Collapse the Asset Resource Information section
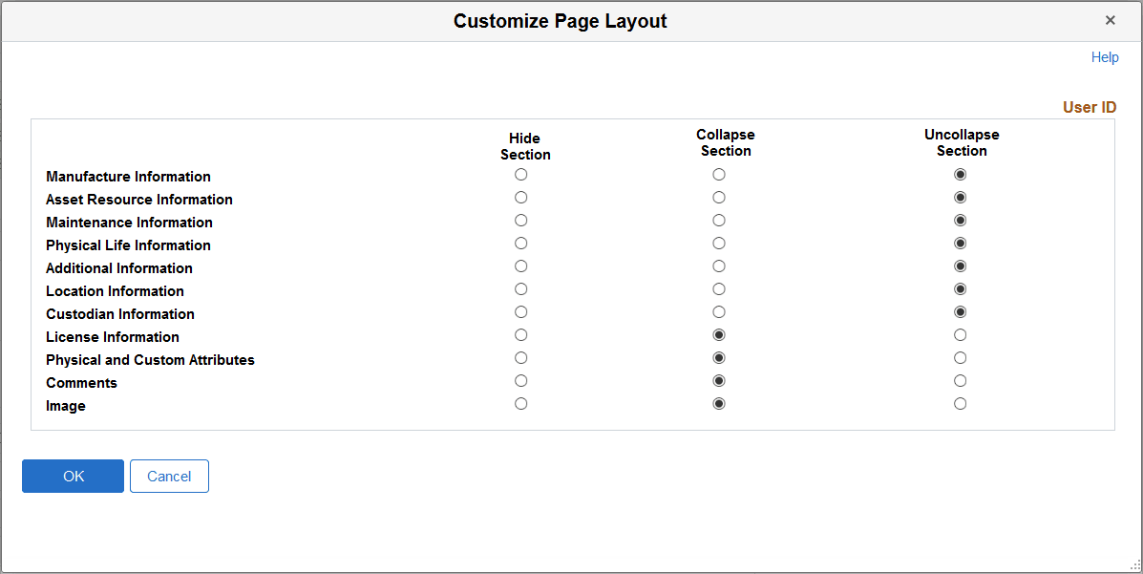 [x=719, y=197]
